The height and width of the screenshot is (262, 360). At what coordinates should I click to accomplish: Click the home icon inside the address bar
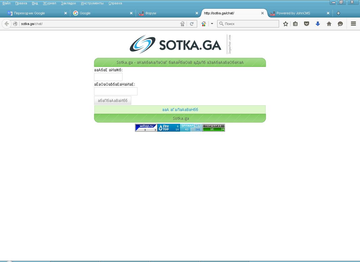click(x=182, y=24)
